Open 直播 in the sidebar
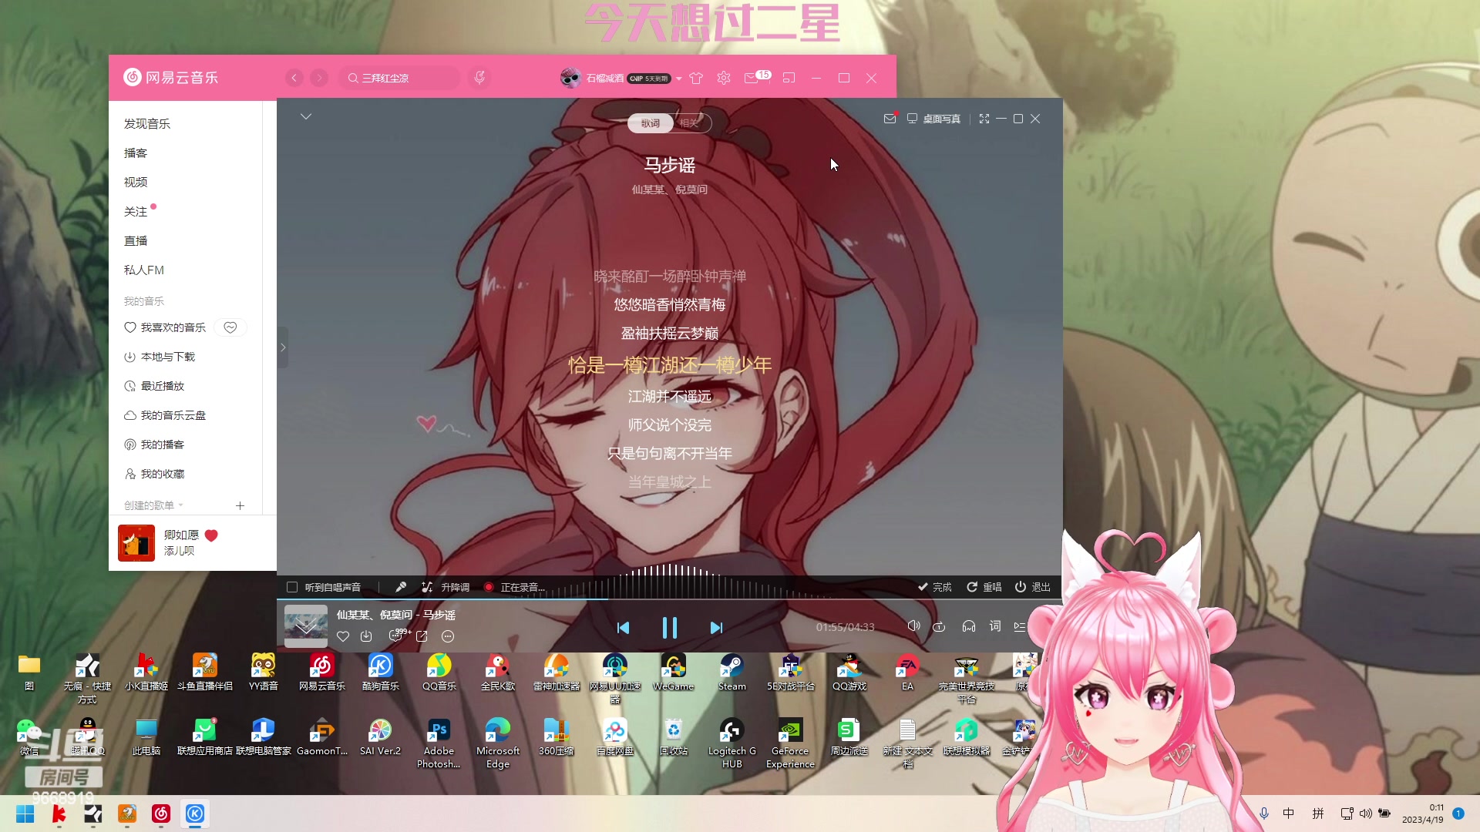The image size is (1480, 832). pyautogui.click(x=136, y=240)
